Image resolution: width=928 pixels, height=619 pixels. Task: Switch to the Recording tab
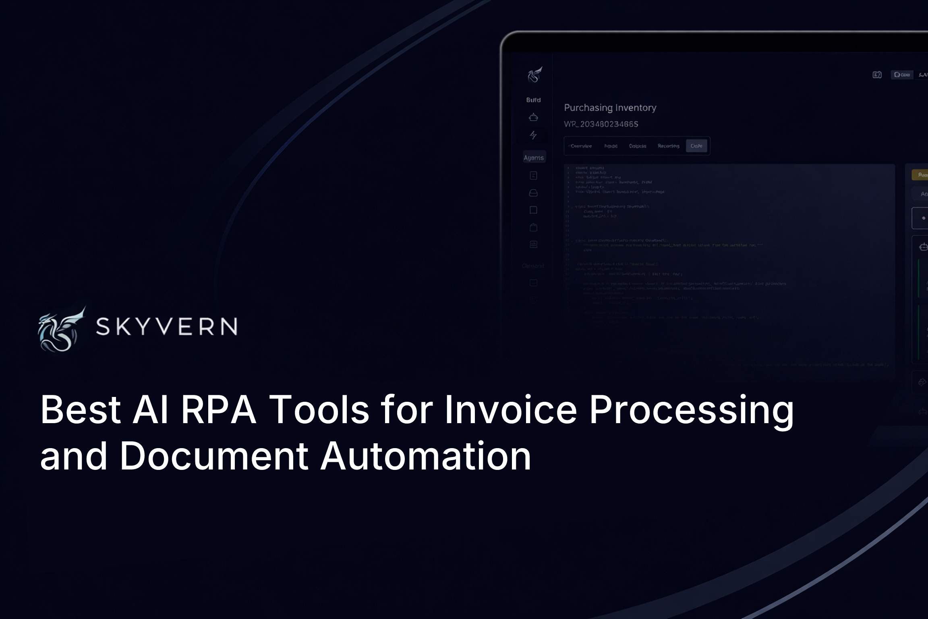pyautogui.click(x=669, y=146)
